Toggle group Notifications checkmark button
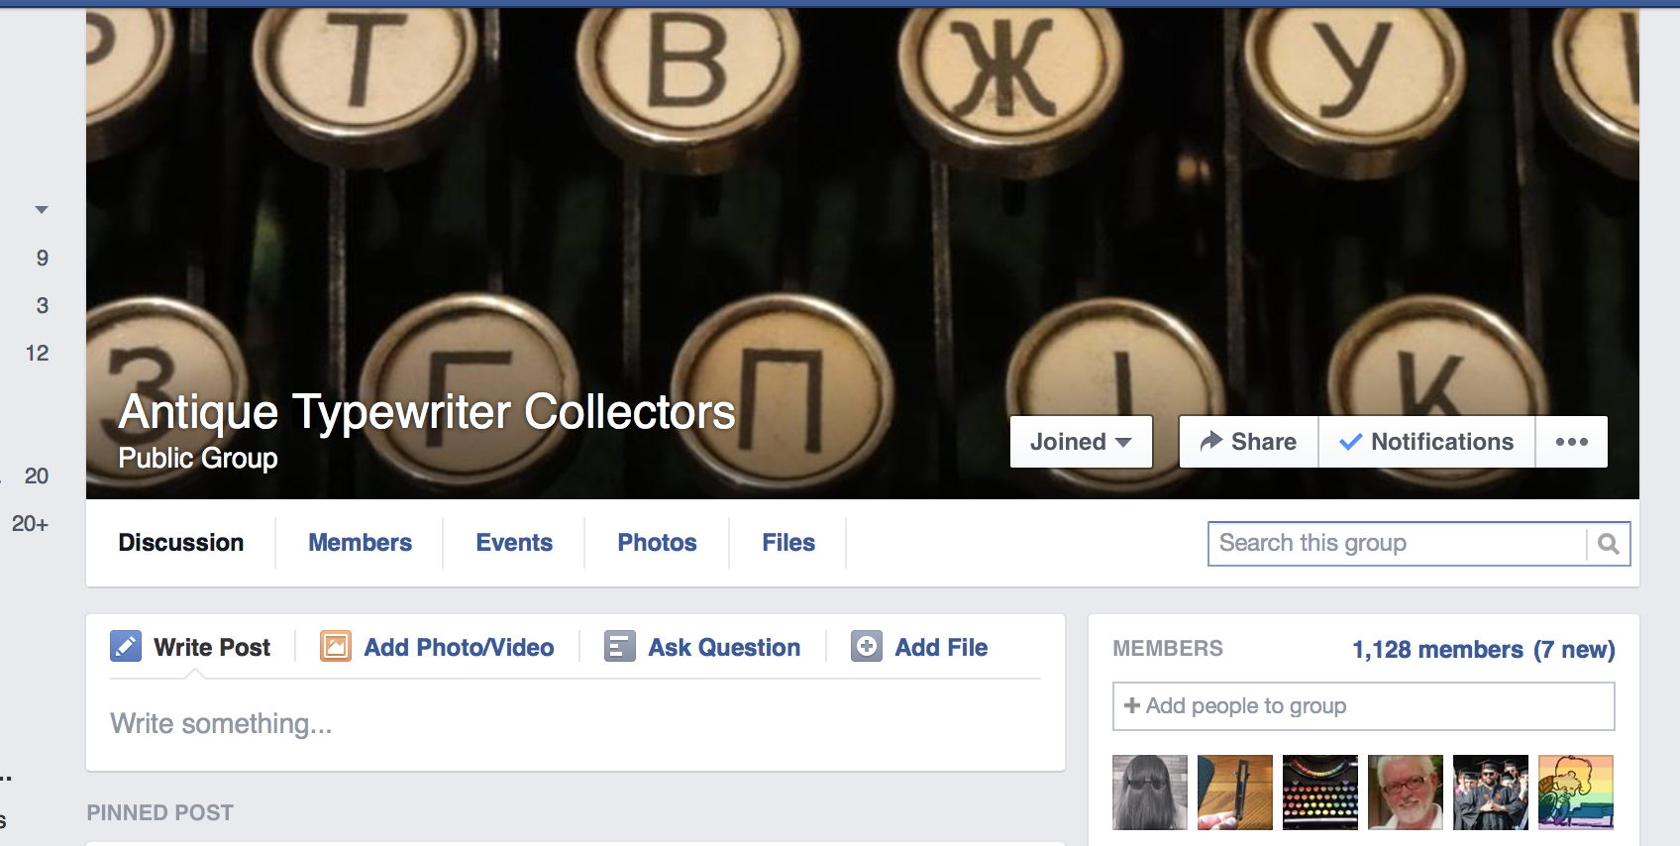Screen dimensions: 1680x846 (x=1426, y=442)
